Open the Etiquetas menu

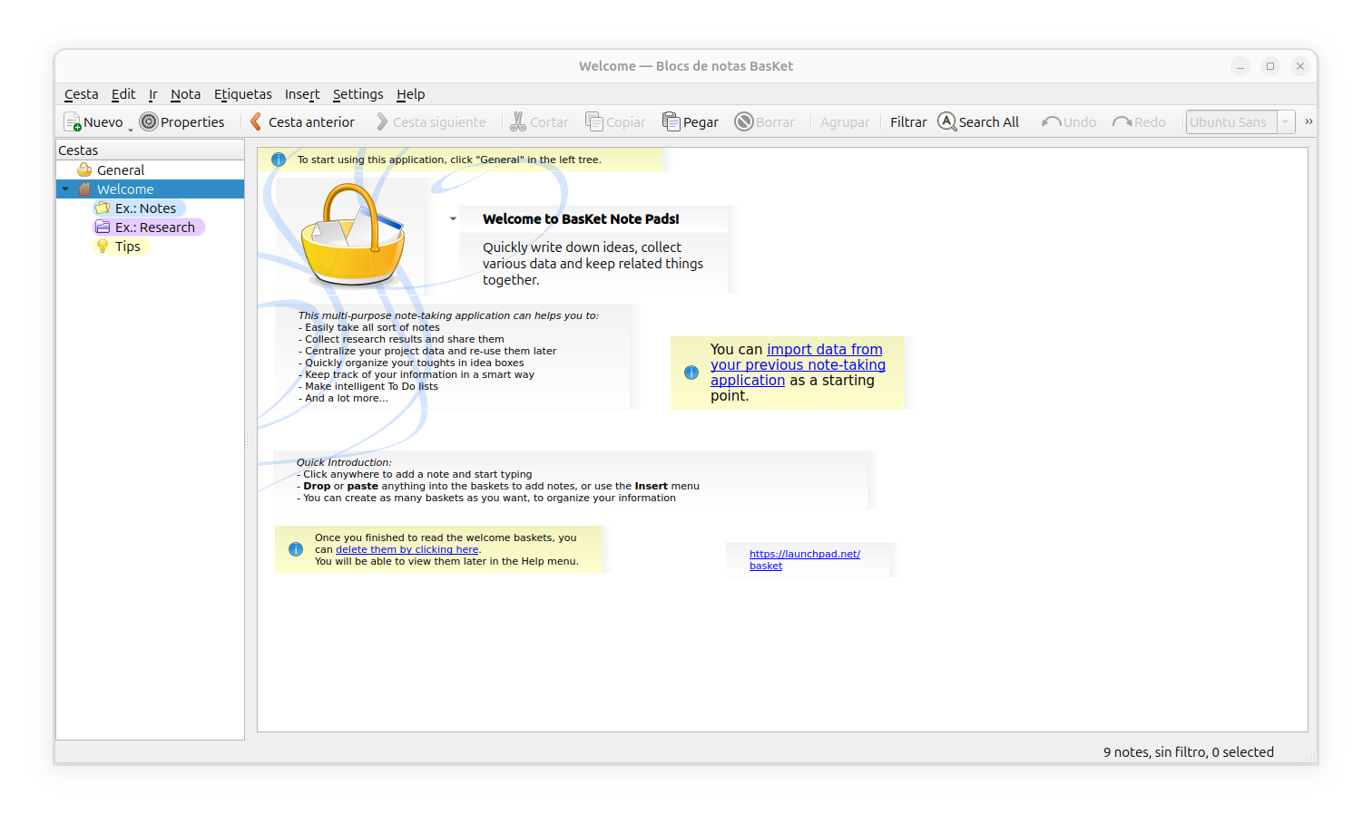(x=243, y=94)
